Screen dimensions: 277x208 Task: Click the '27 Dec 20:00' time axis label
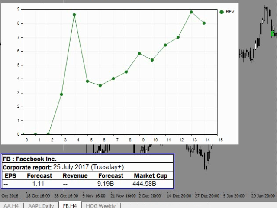point(207,196)
